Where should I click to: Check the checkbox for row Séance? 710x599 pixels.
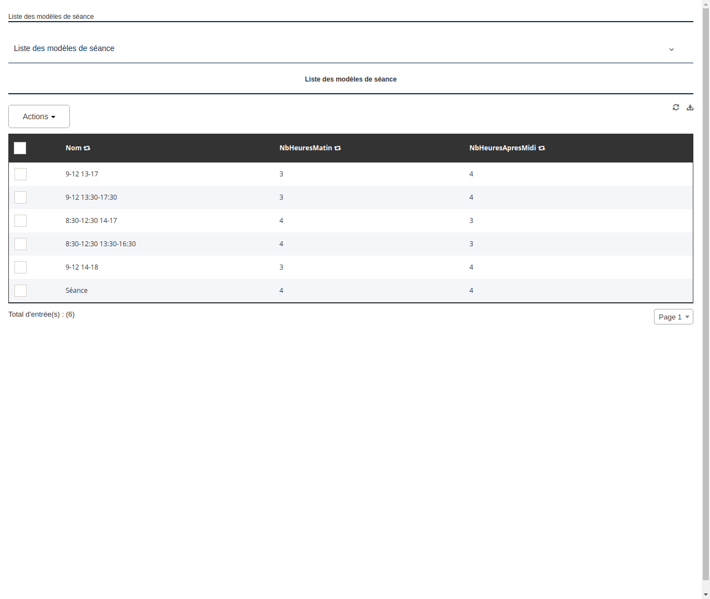pos(21,291)
